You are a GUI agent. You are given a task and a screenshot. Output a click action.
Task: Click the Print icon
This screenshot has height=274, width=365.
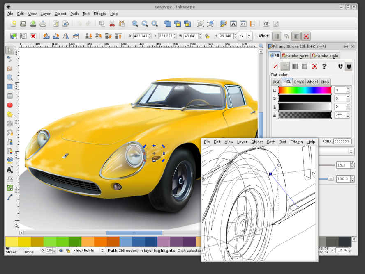click(x=43, y=23)
